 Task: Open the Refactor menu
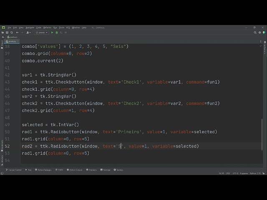coord(47,27)
